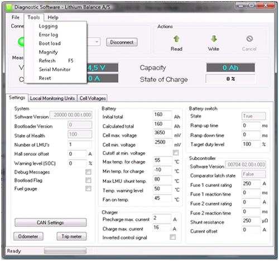Click Max temp. for charge field

click(162, 160)
